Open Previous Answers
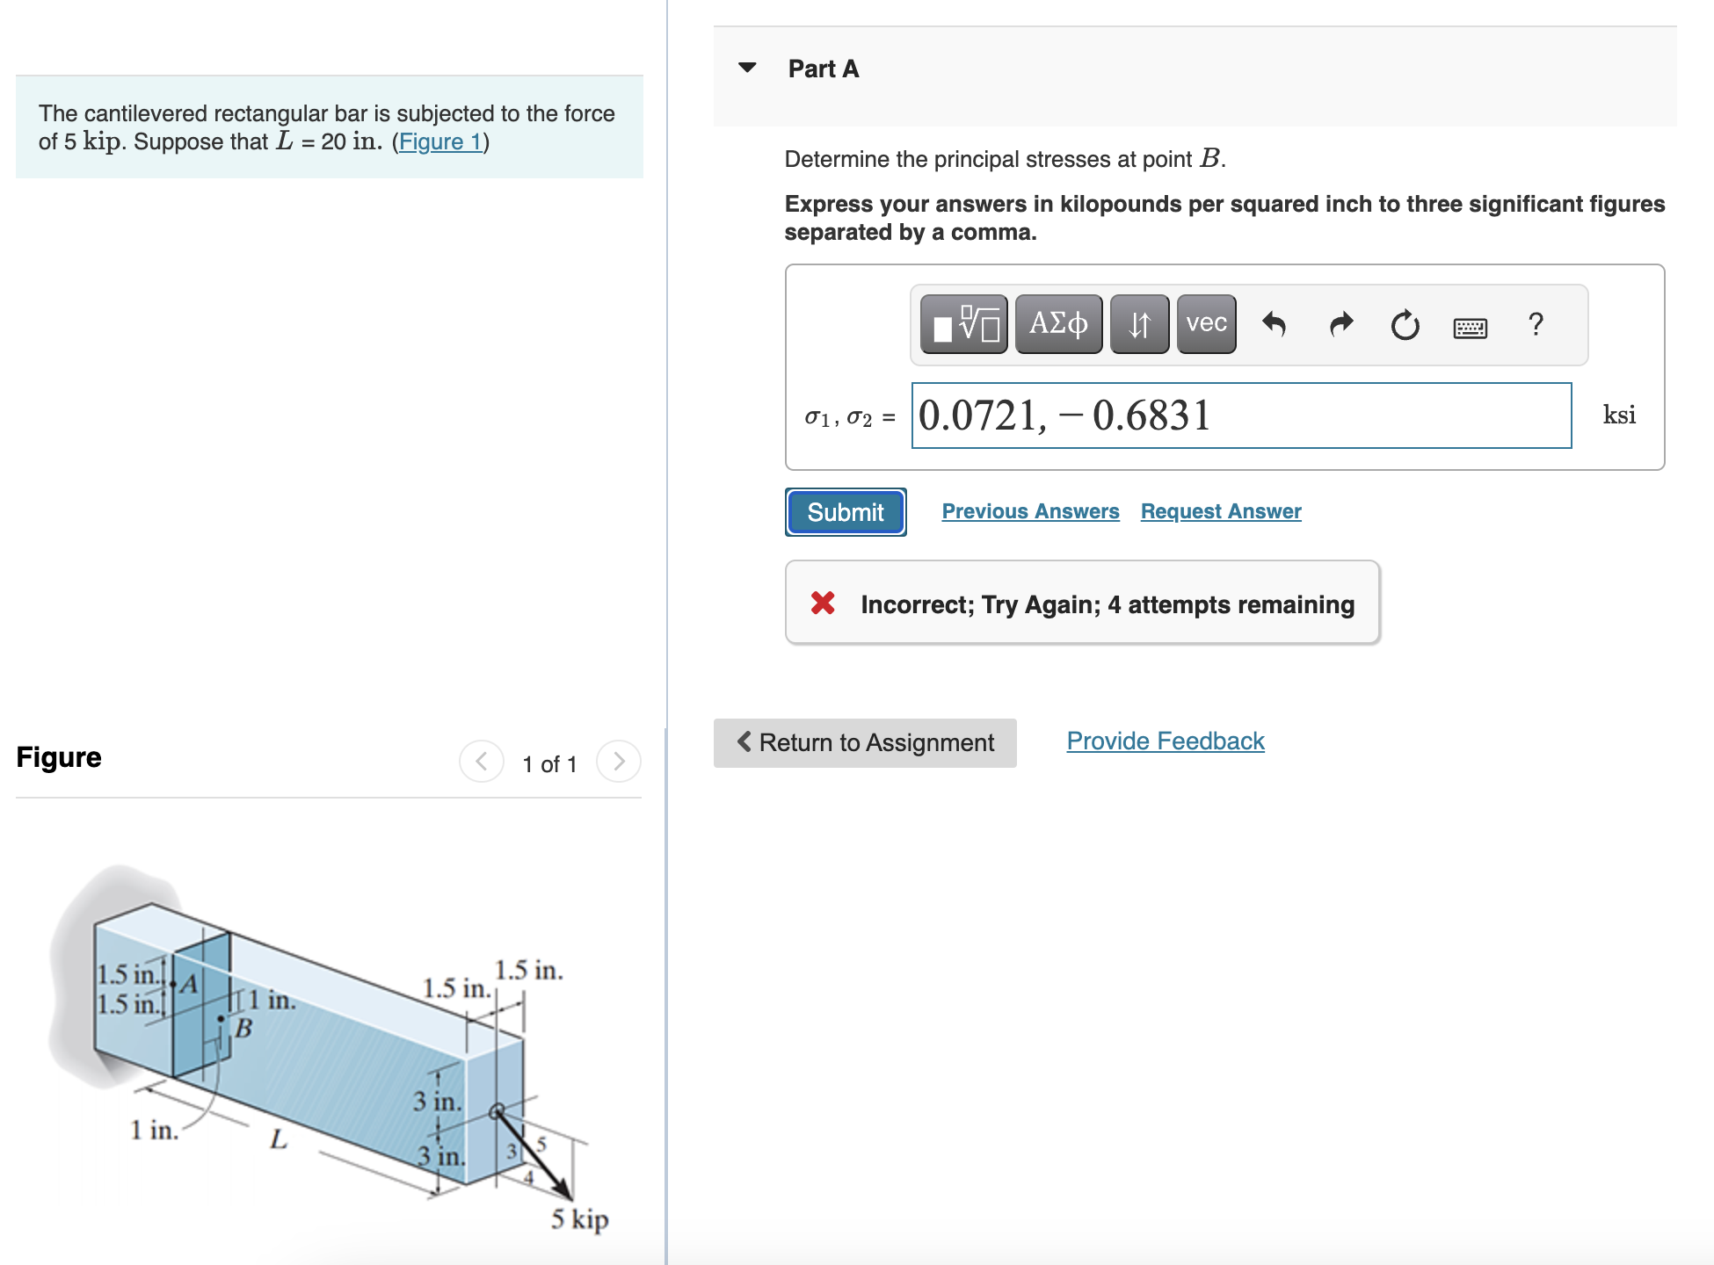Viewport: 1714px width, 1265px height. 1031,510
